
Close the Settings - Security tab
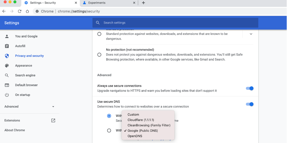click(x=76, y=3)
